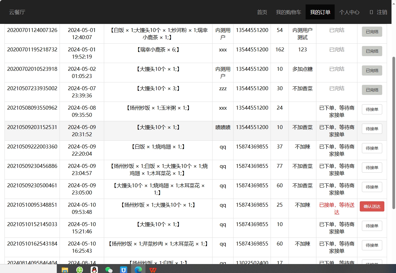396x273 pixels.
Task: Visit 个人中心 in the navigation bar
Action: tap(349, 12)
